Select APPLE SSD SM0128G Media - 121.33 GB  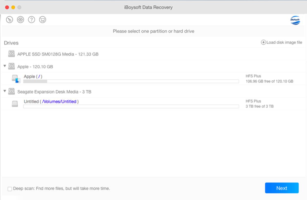tap(58, 54)
